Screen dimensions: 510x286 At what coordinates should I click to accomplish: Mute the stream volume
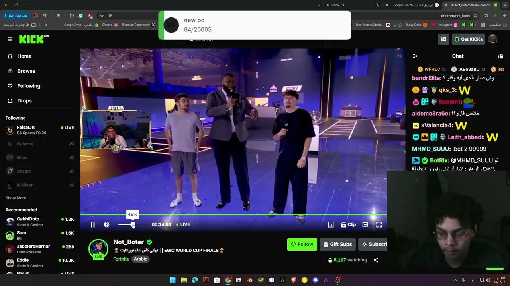106,224
